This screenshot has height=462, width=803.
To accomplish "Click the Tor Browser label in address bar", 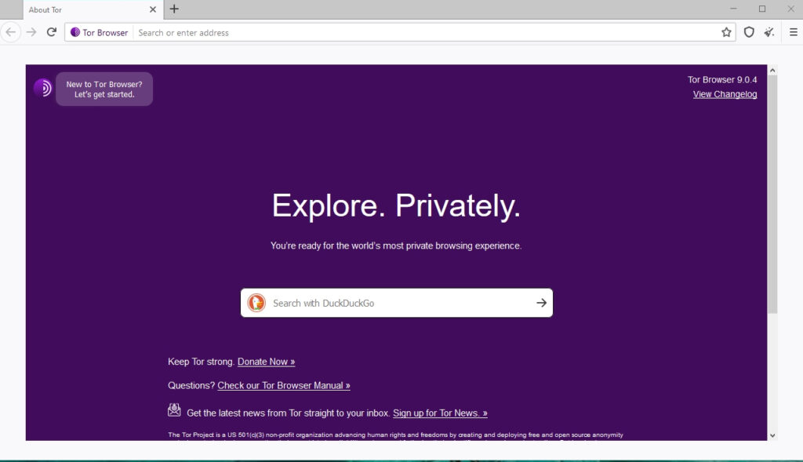I will coord(105,33).
